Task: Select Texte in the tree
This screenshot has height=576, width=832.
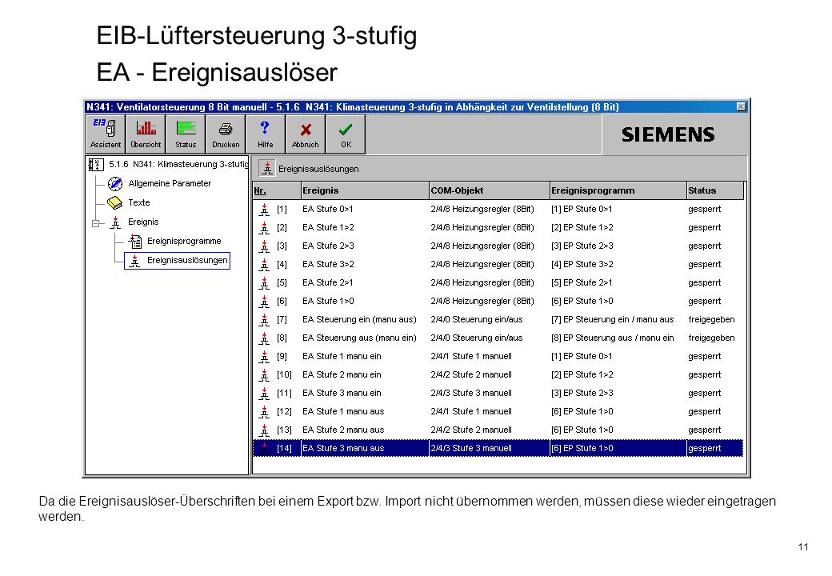Action: pyautogui.click(x=139, y=202)
